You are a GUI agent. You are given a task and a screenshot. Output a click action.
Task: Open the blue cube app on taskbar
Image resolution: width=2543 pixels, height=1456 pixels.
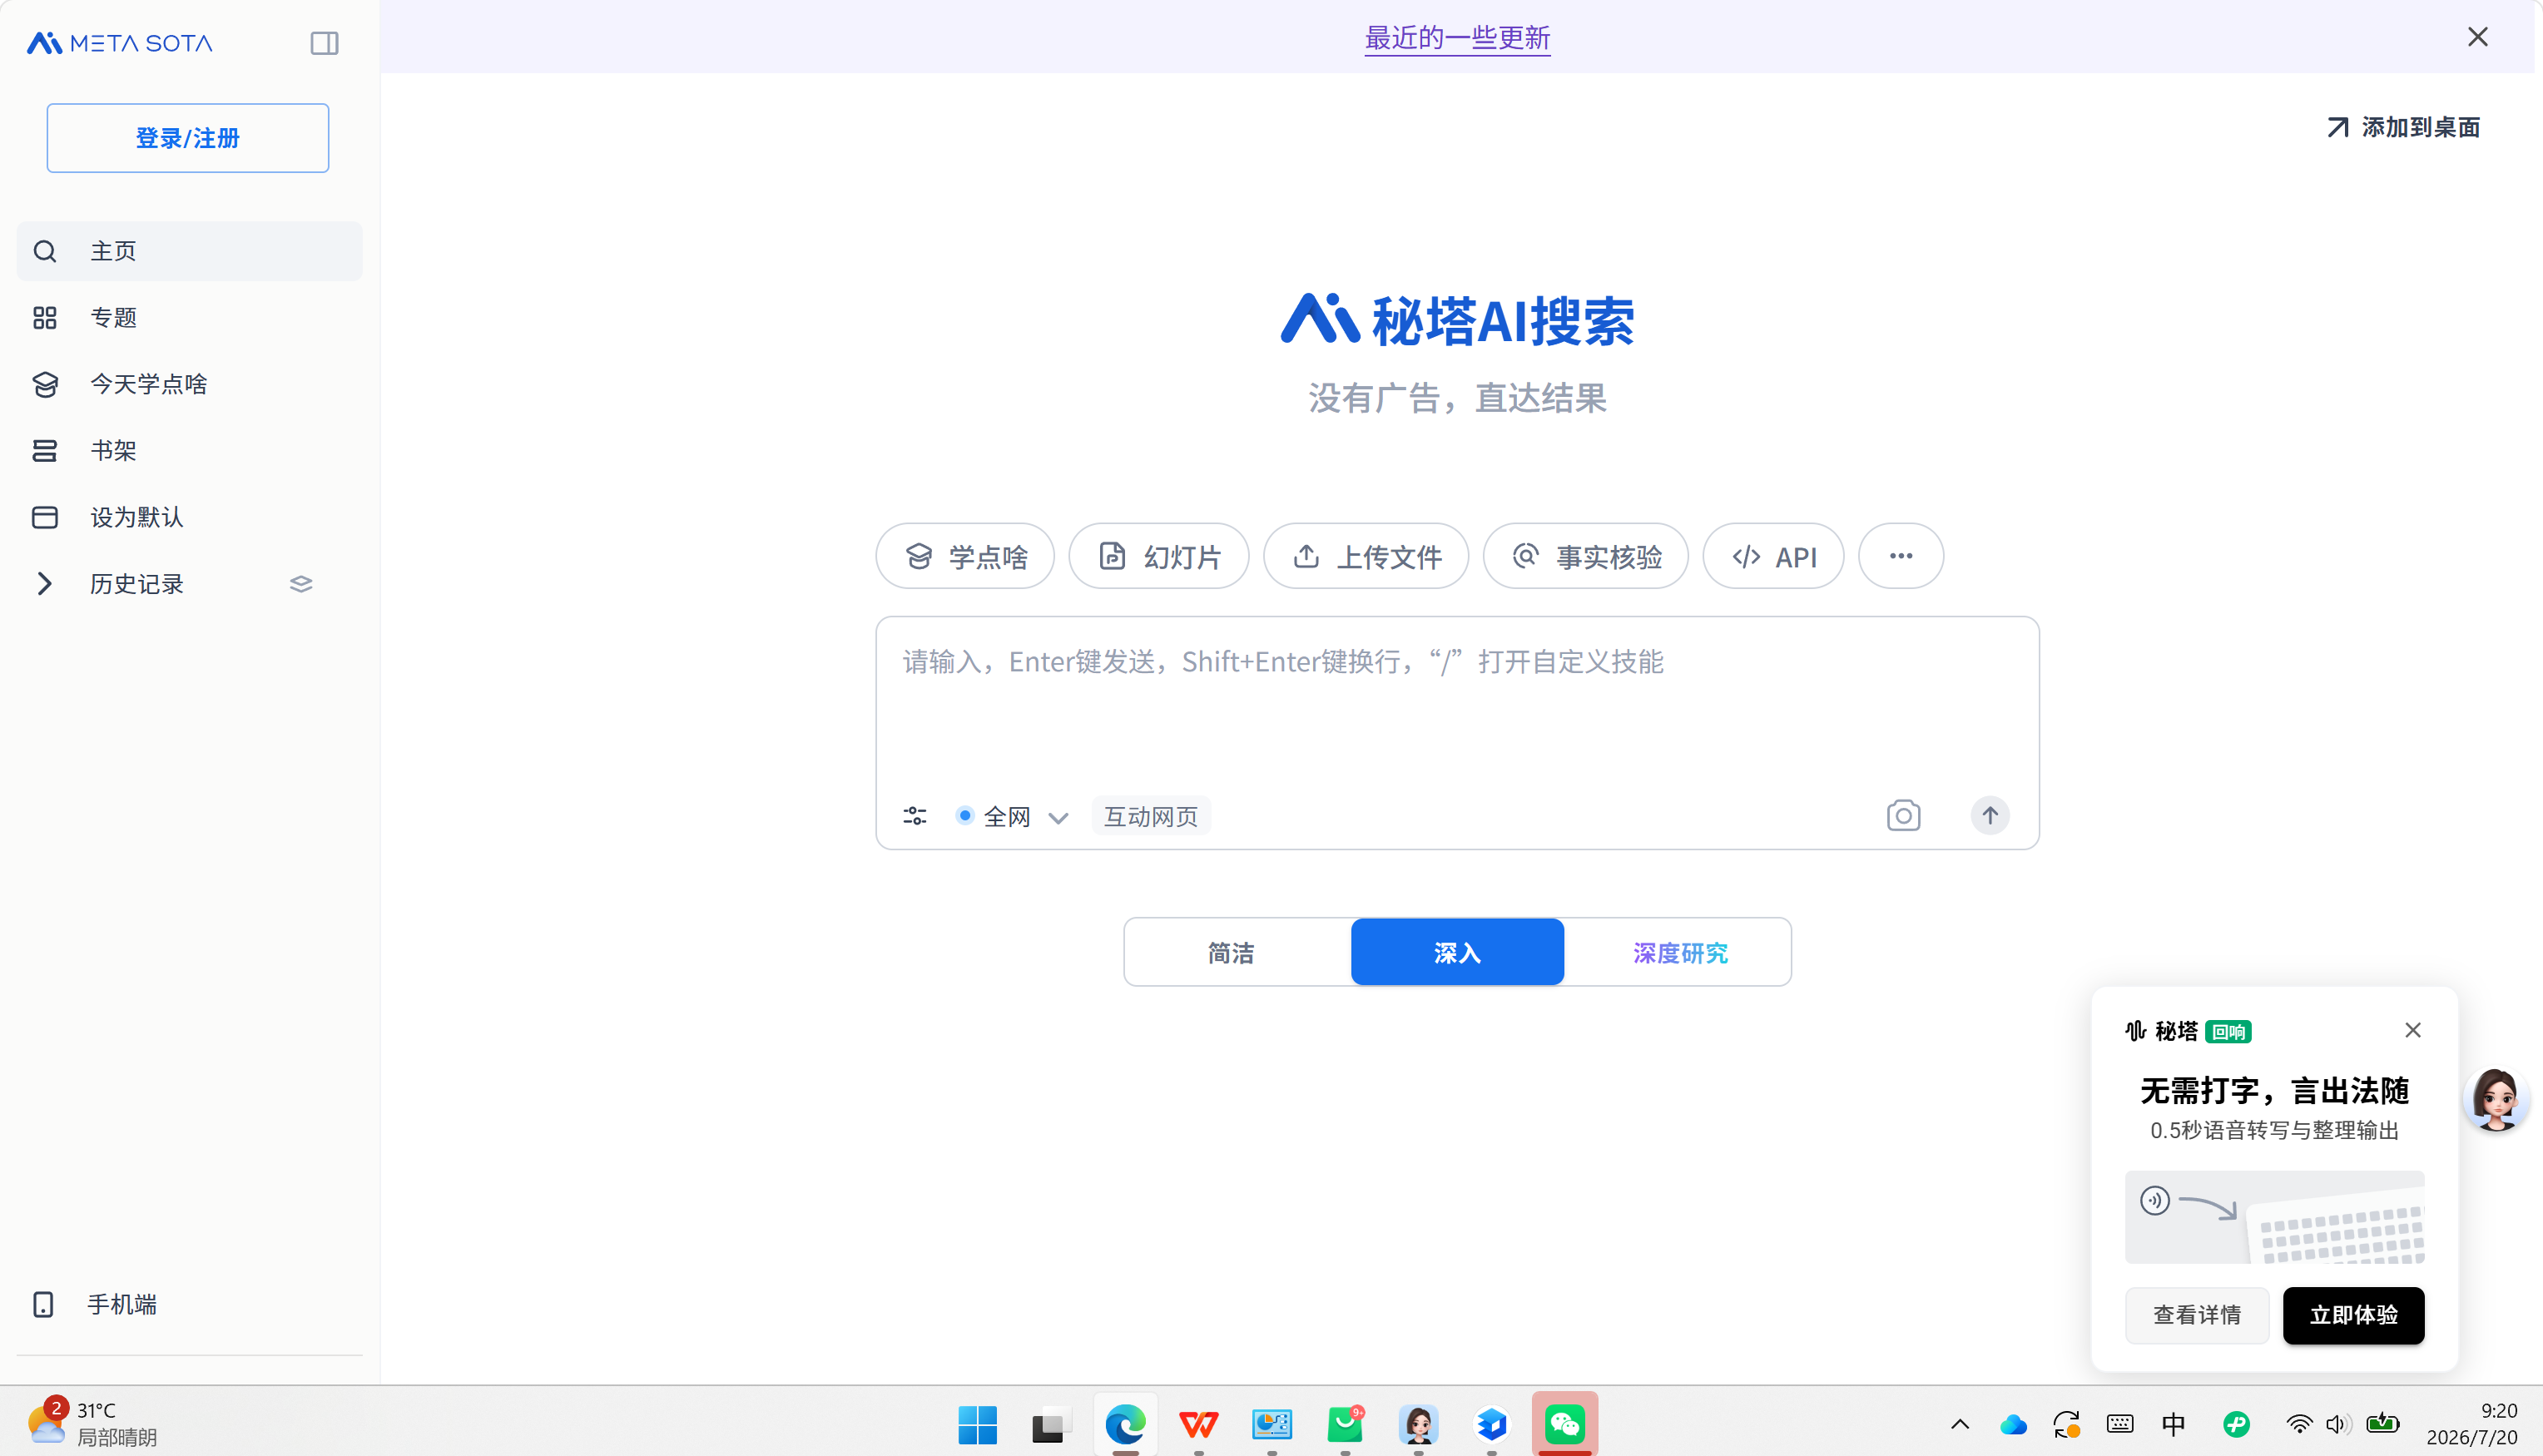1492,1424
